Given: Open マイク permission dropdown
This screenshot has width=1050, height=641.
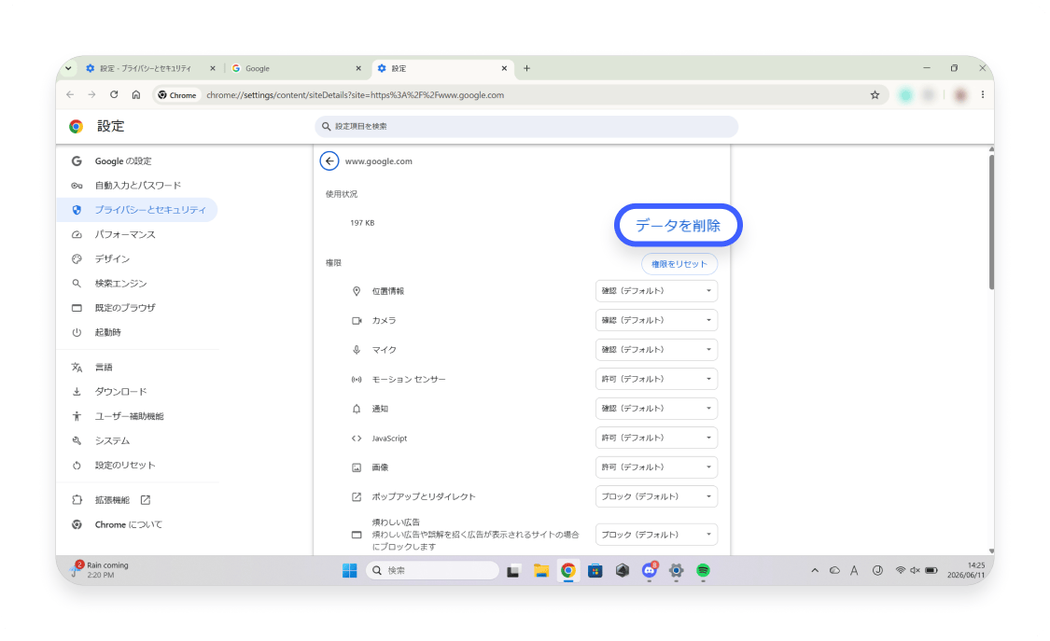Looking at the screenshot, I should coord(656,350).
